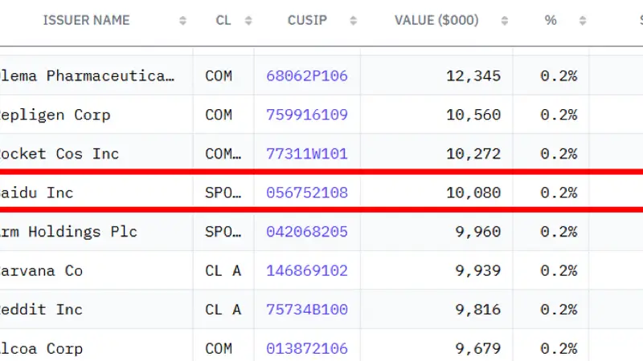Sort by the CUSIP column arrows
Viewport: 643px width, 361px height.
pyautogui.click(x=353, y=21)
